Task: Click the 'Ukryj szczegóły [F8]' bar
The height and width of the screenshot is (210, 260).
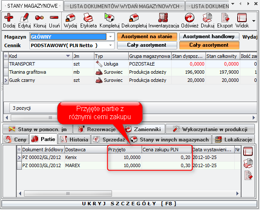Action: pyautogui.click(x=130, y=203)
